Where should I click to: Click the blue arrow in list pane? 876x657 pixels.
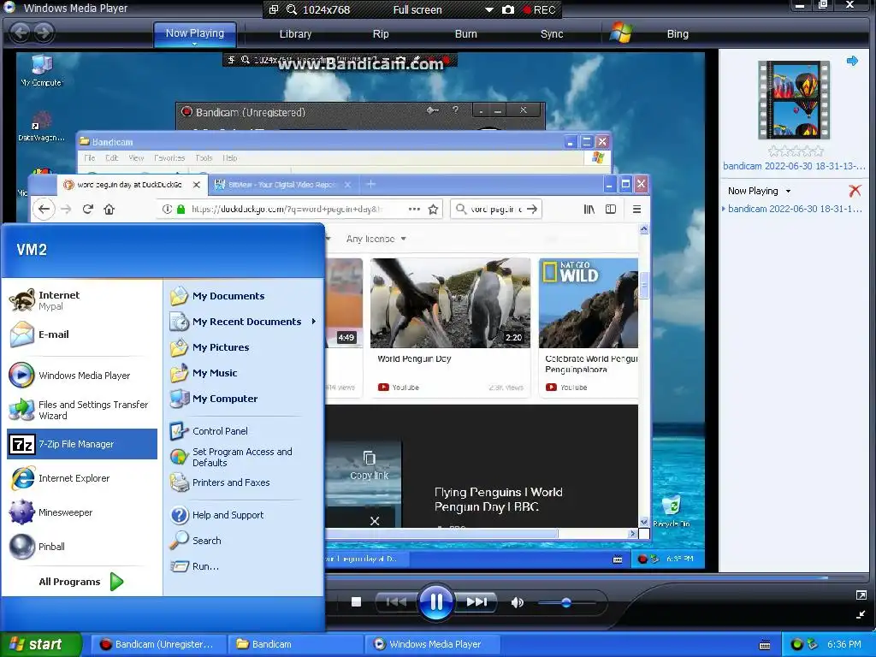[852, 61]
